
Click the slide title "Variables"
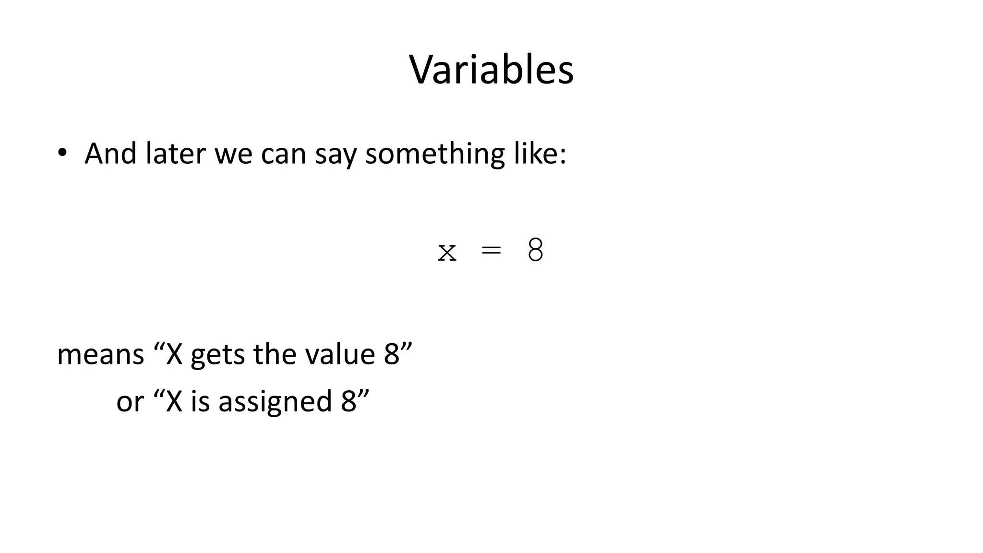pos(491,70)
